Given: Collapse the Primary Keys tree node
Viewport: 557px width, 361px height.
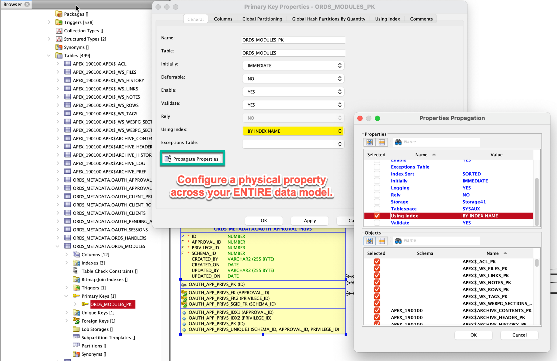Looking at the screenshot, I should click(x=67, y=296).
